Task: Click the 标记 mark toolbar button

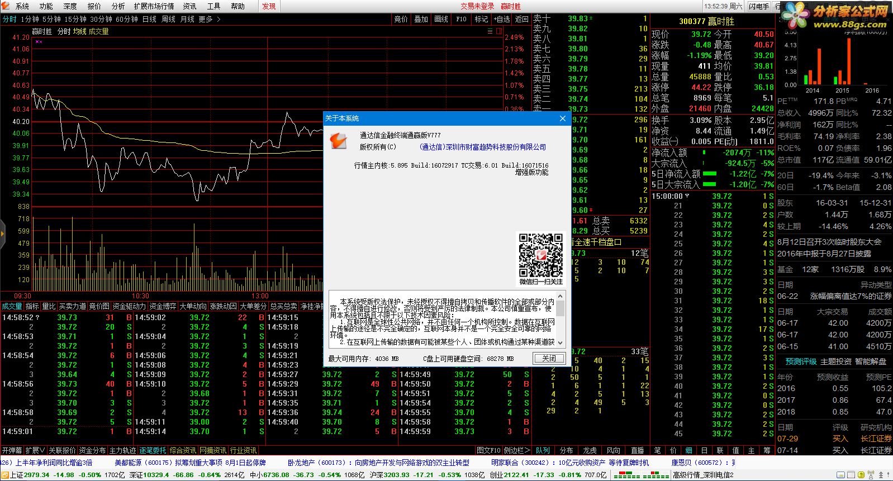Action: (482, 19)
